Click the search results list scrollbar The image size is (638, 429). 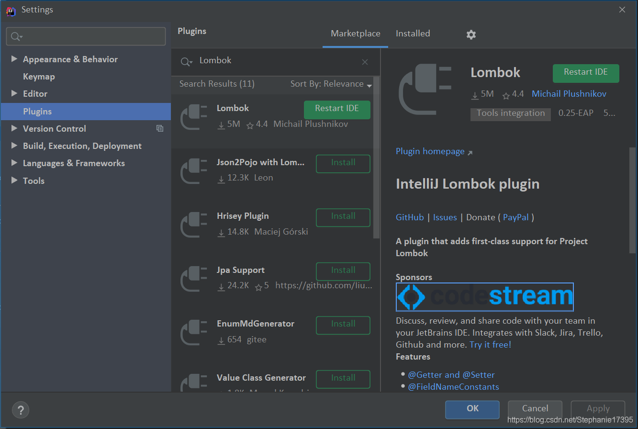pos(376,158)
